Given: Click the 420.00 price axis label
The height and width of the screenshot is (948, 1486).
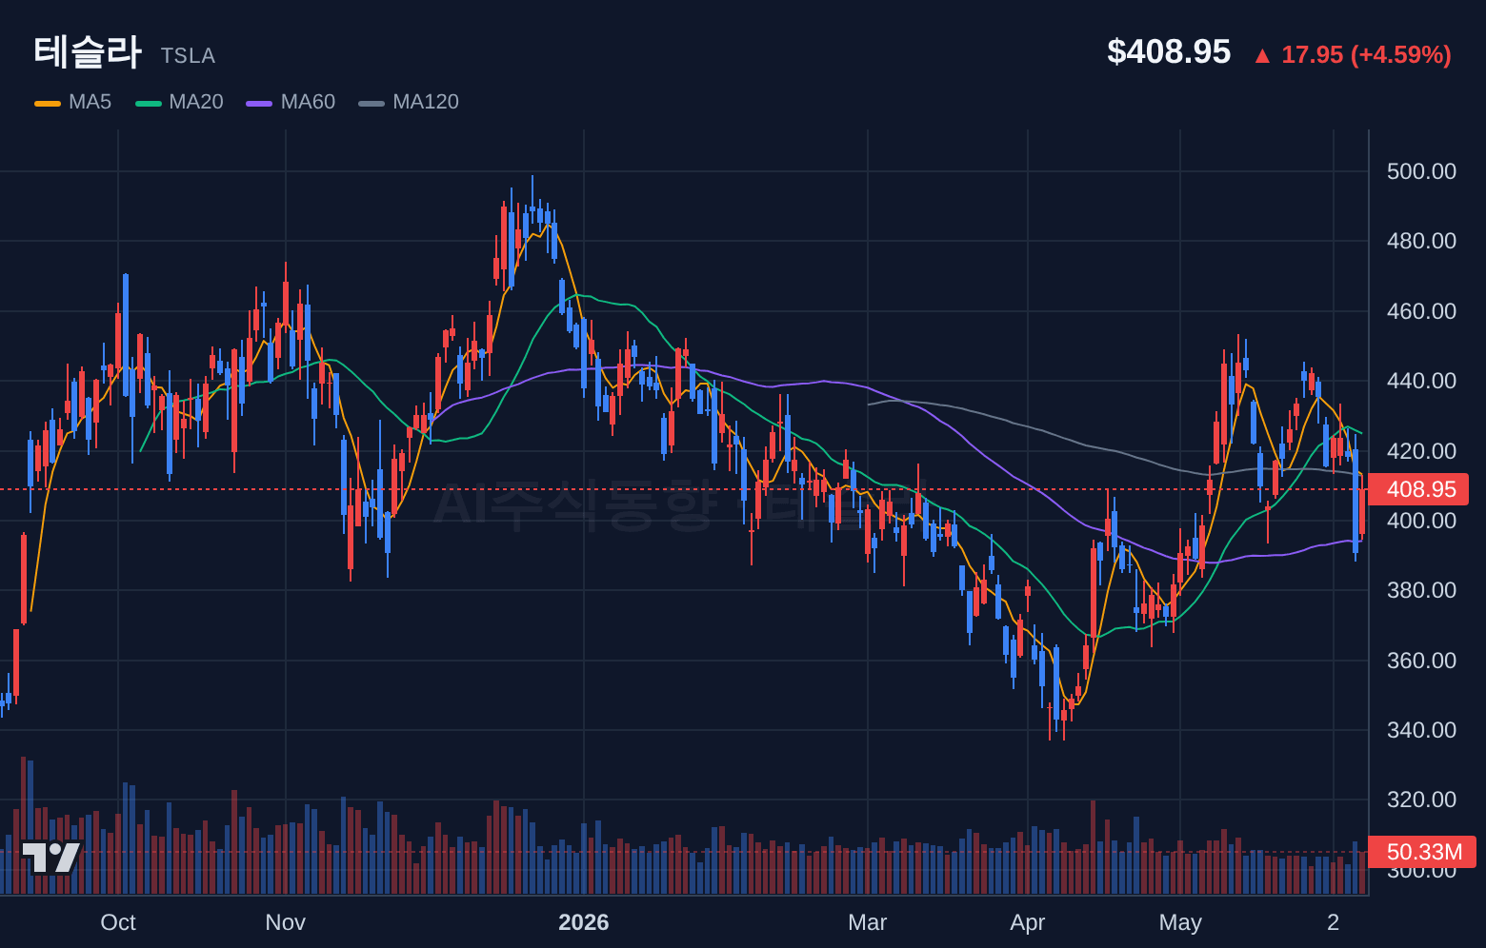Looking at the screenshot, I should click(1421, 451).
